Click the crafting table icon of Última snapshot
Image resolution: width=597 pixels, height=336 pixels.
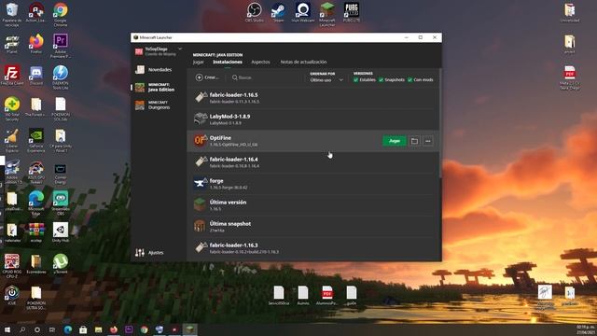201,226
